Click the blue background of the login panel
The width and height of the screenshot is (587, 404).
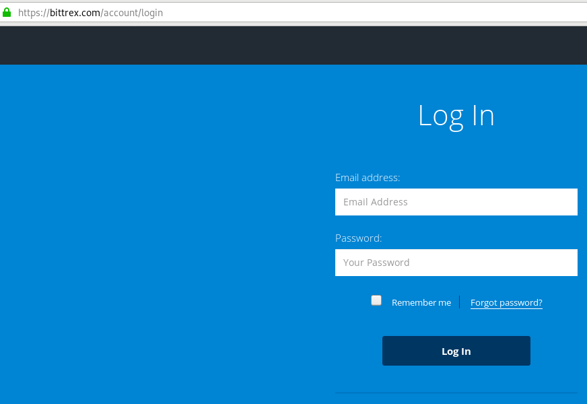(168, 236)
